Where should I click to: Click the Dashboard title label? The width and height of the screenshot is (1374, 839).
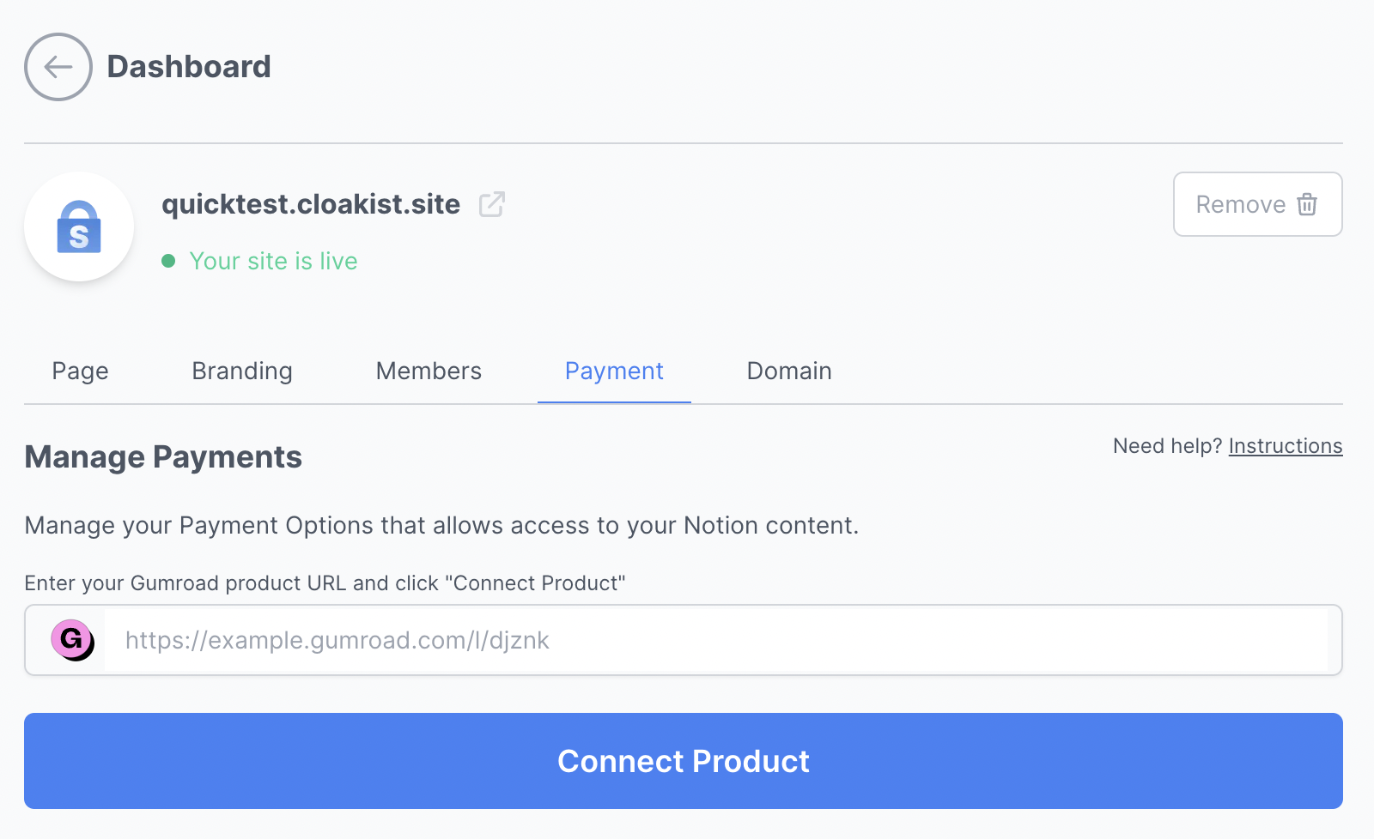pos(189,67)
